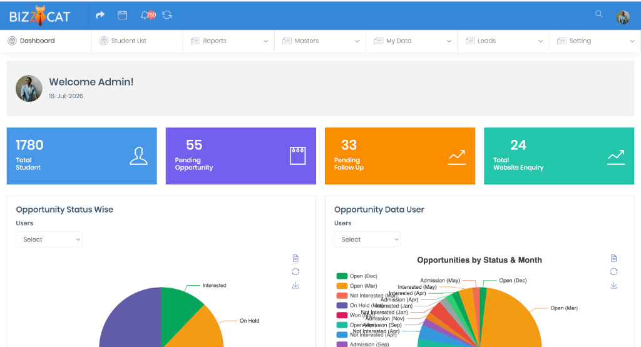Click the trend icon on Pending Follow Up card
The width and height of the screenshot is (641, 347).
coord(456,157)
